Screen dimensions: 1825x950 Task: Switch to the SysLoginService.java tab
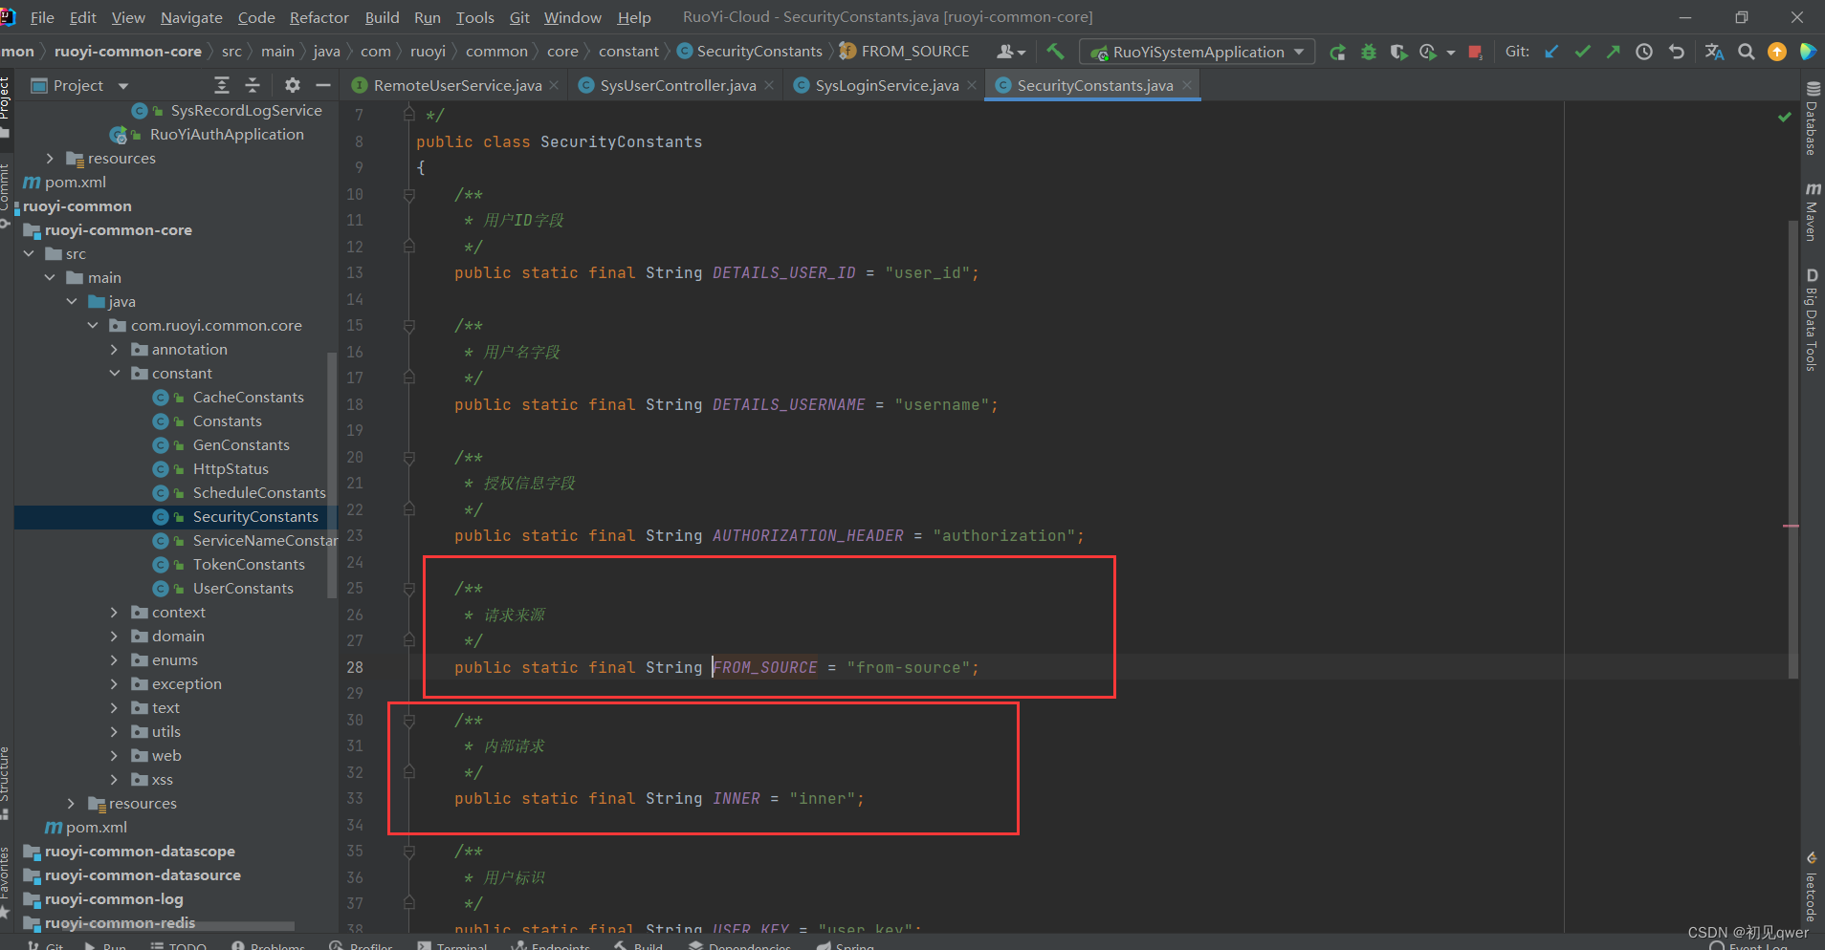(885, 85)
